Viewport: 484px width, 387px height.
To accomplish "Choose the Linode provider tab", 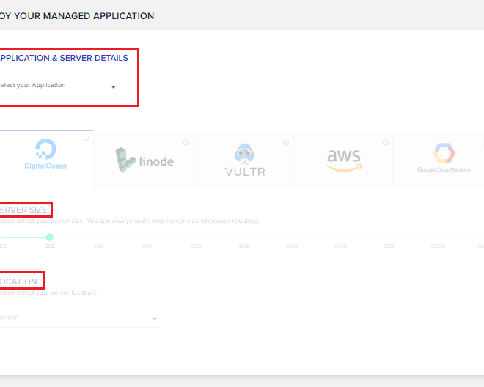I will 144,161.
